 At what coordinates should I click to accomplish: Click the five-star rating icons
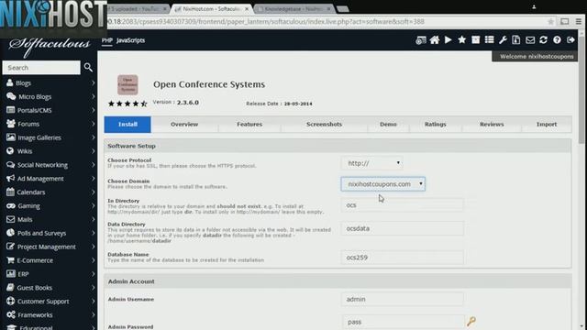(127, 104)
